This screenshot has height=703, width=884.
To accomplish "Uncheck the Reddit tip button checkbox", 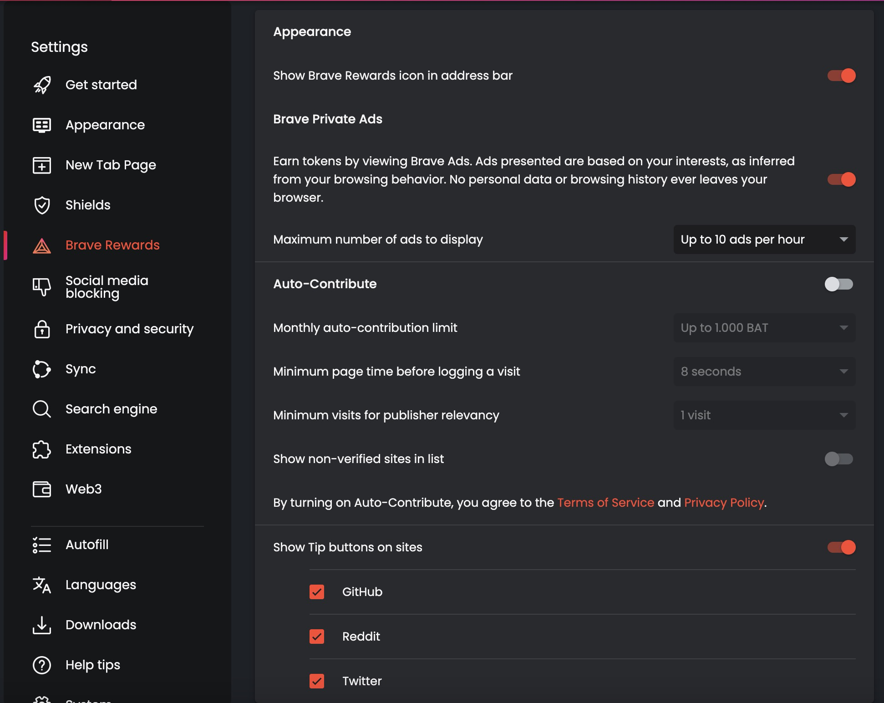I will click(x=317, y=637).
